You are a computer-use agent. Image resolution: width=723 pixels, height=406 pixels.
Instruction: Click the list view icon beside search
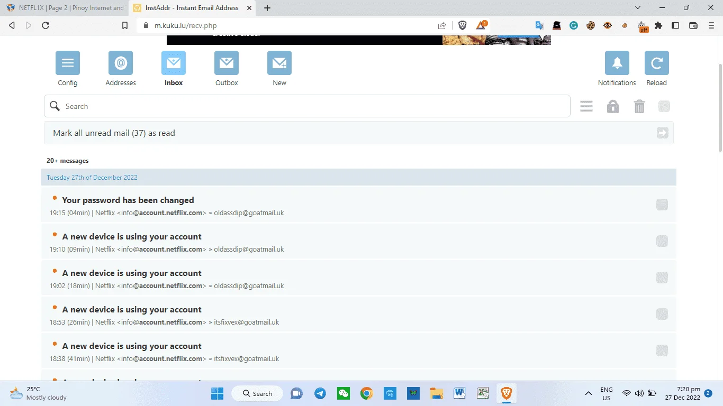586,106
